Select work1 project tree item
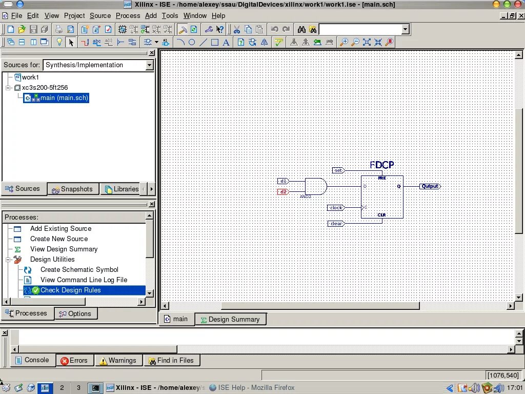The height and width of the screenshot is (394, 525). pyautogui.click(x=27, y=77)
